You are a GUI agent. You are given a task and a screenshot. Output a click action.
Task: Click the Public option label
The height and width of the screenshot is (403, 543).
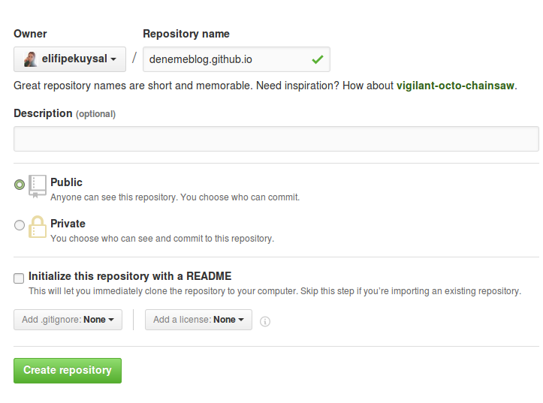pos(67,182)
